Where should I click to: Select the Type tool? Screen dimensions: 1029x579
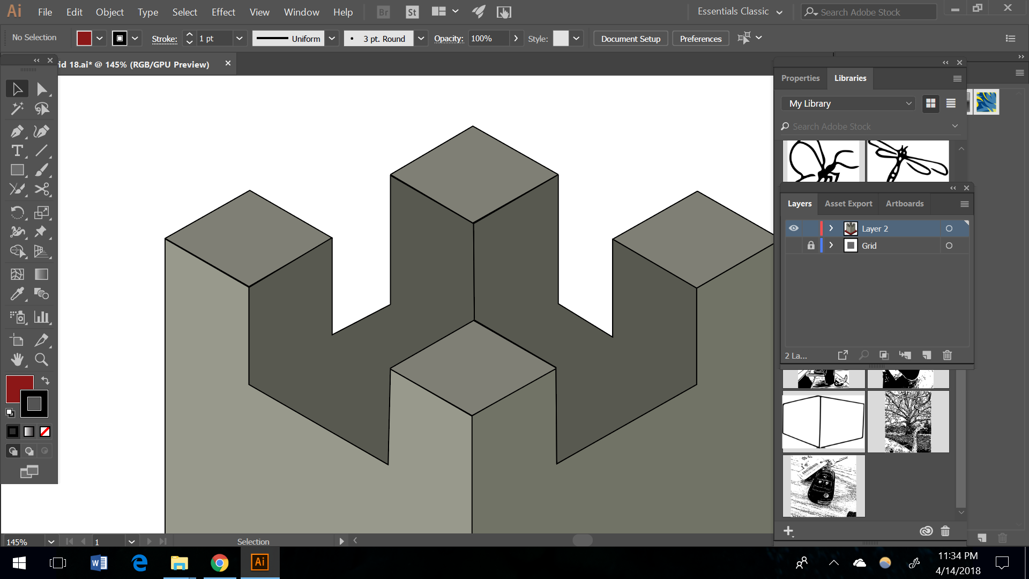pos(17,151)
